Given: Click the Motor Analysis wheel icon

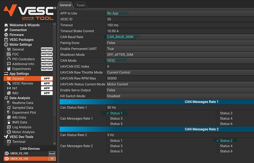Looking at the screenshot, I should [x=9, y=132].
